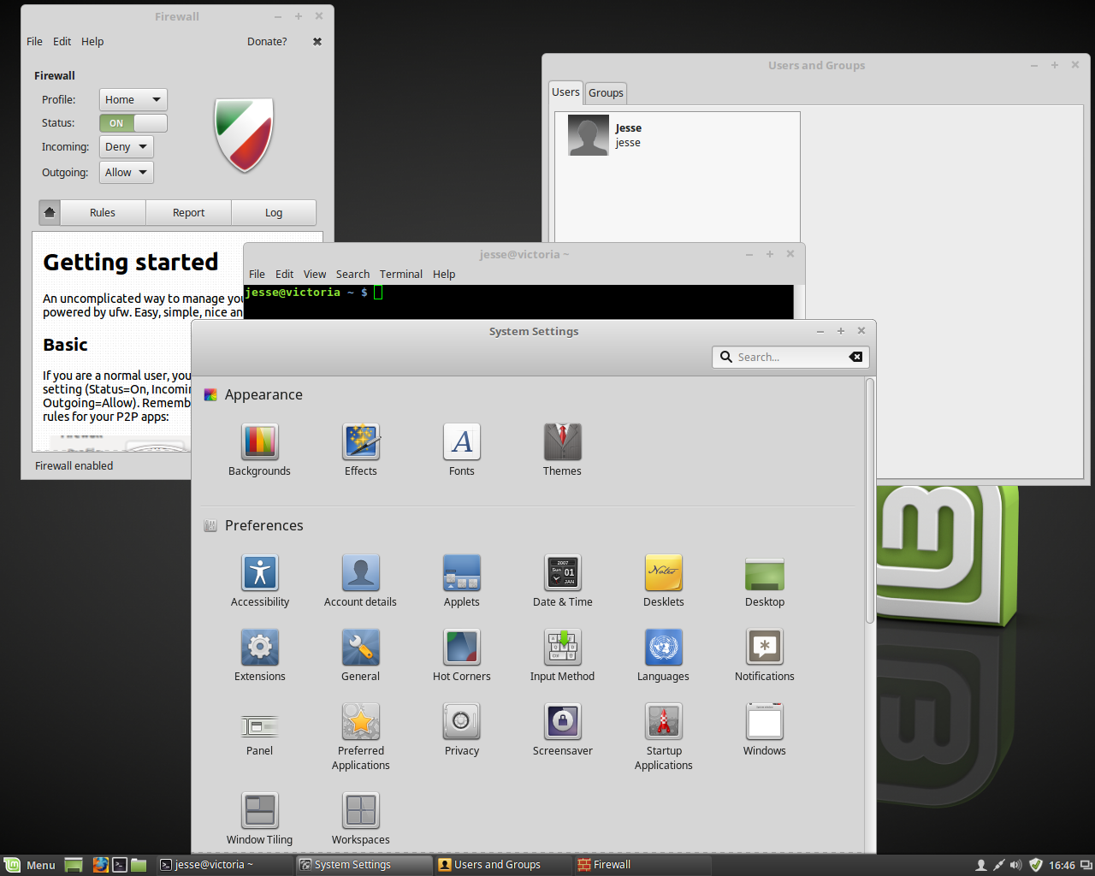Select the Users tab
1095x876 pixels.
pyautogui.click(x=565, y=92)
